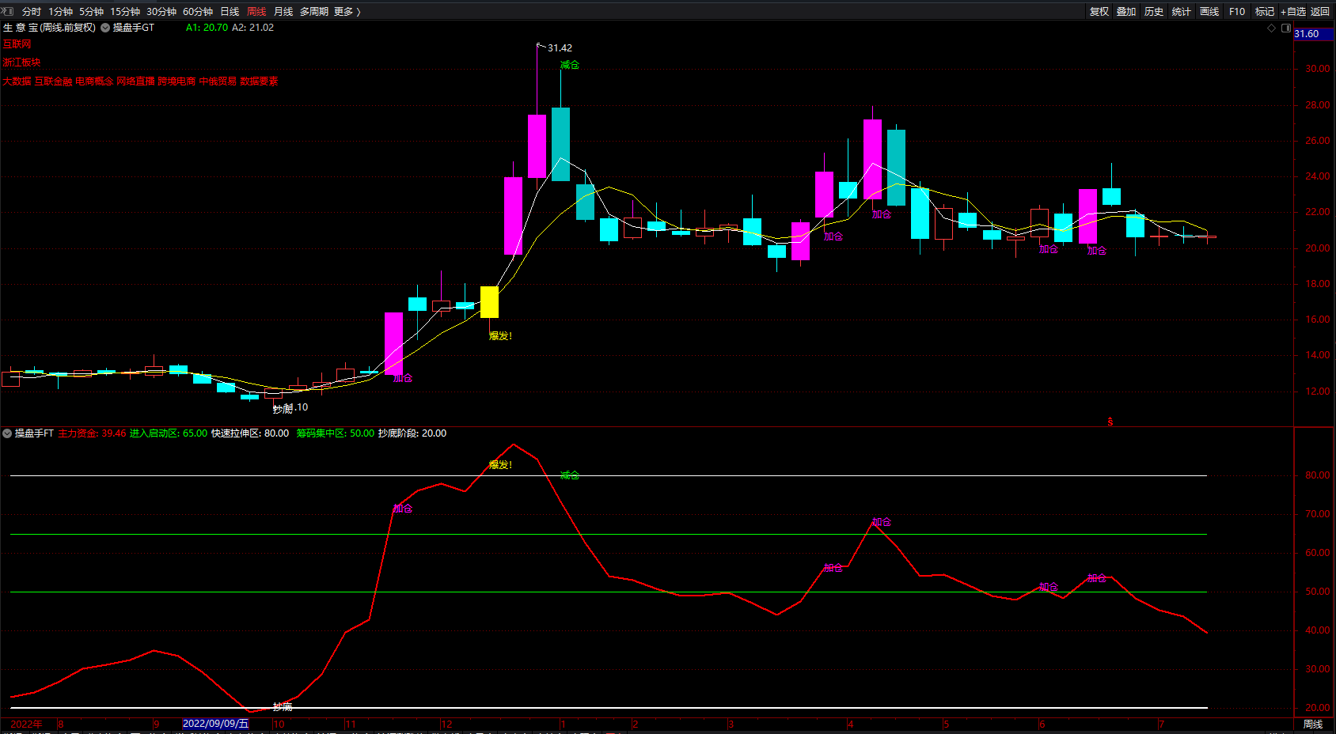Click the 操盘手GT indicator name
Viewport: 1336px width, 734px height.
[x=134, y=28]
